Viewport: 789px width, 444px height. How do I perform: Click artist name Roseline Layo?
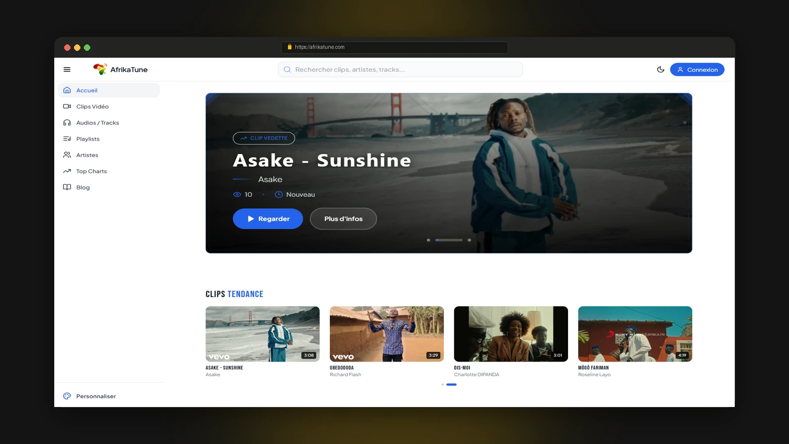594,374
